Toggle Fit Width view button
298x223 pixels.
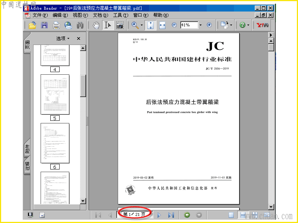tap(162, 25)
